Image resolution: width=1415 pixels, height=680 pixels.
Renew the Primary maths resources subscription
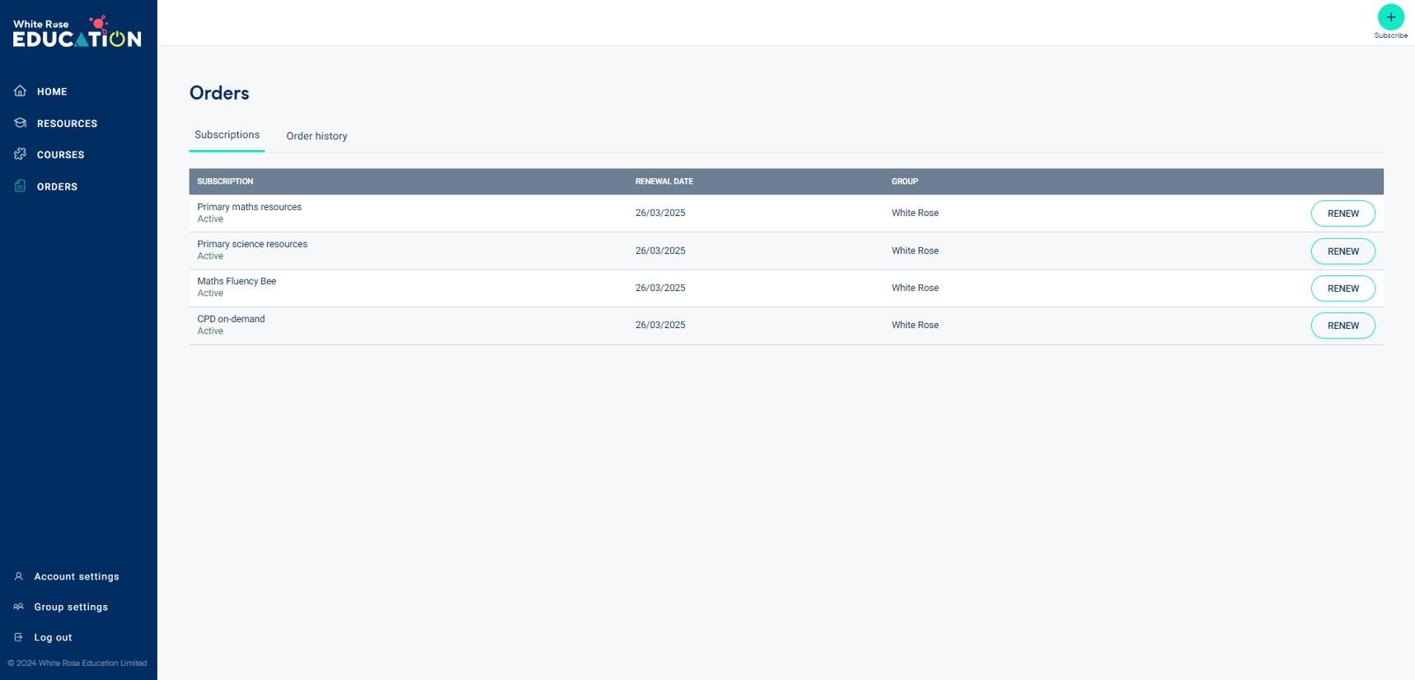(1342, 213)
